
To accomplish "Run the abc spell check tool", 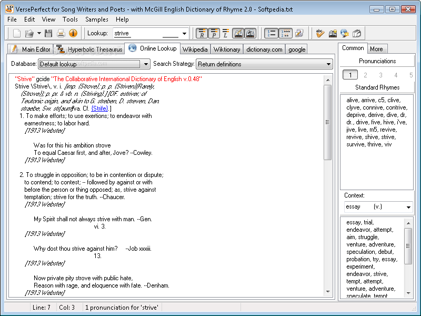I will coord(320,33).
